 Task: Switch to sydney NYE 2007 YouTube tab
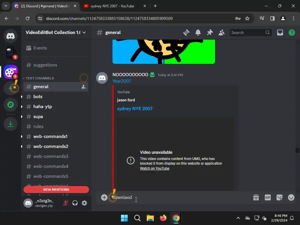click(115, 6)
